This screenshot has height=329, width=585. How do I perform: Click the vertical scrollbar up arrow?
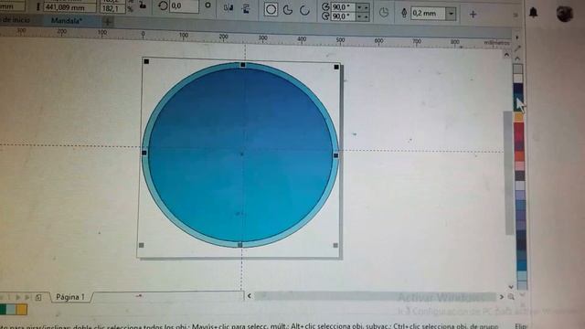[x=506, y=55]
